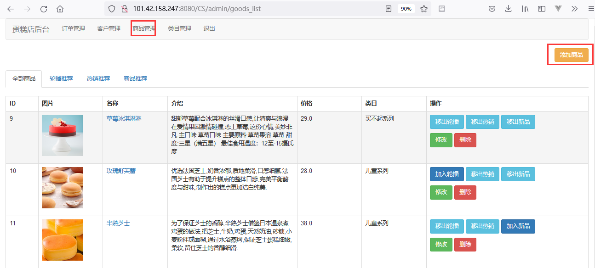
Task: Switch to the 热销推荐 tab
Action: point(98,78)
